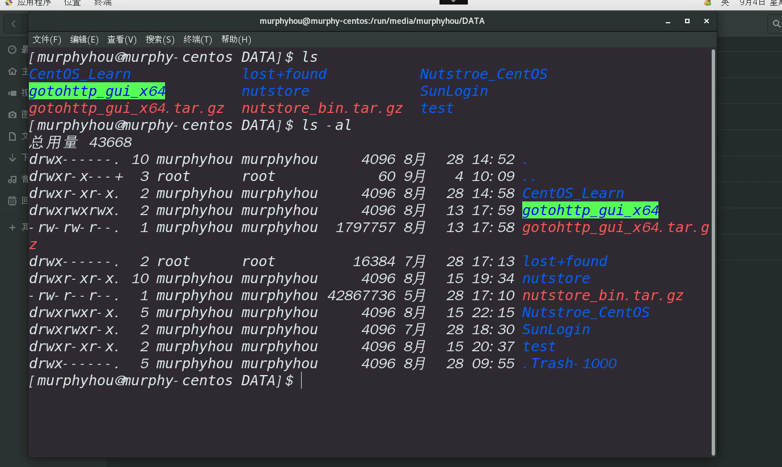Viewport: 782px width, 467px height.
Task: Click CentOS_Learn in first ls output
Action: pos(80,74)
